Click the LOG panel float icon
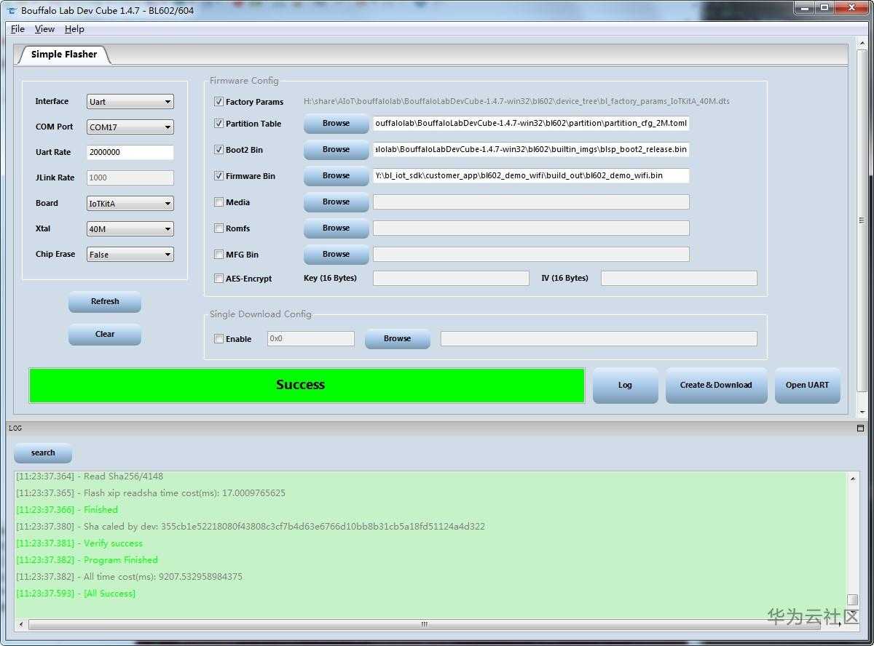The width and height of the screenshot is (874, 646). pyautogui.click(x=860, y=428)
